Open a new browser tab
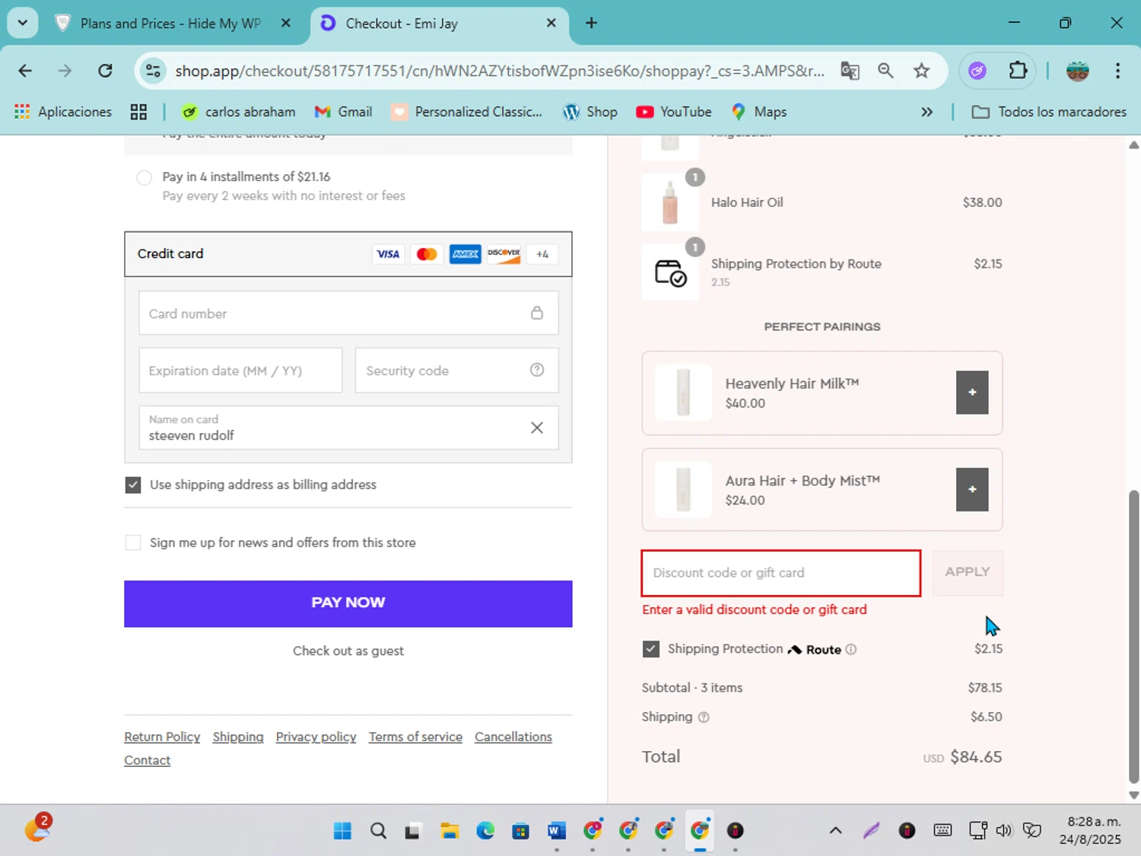The width and height of the screenshot is (1141, 856). (x=591, y=23)
